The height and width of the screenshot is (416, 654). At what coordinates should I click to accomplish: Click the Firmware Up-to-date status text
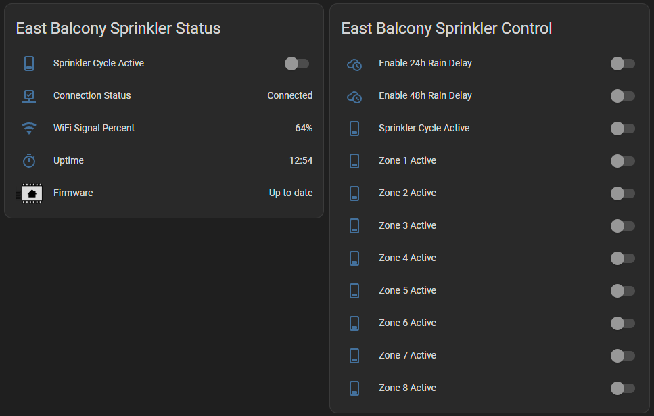[290, 193]
